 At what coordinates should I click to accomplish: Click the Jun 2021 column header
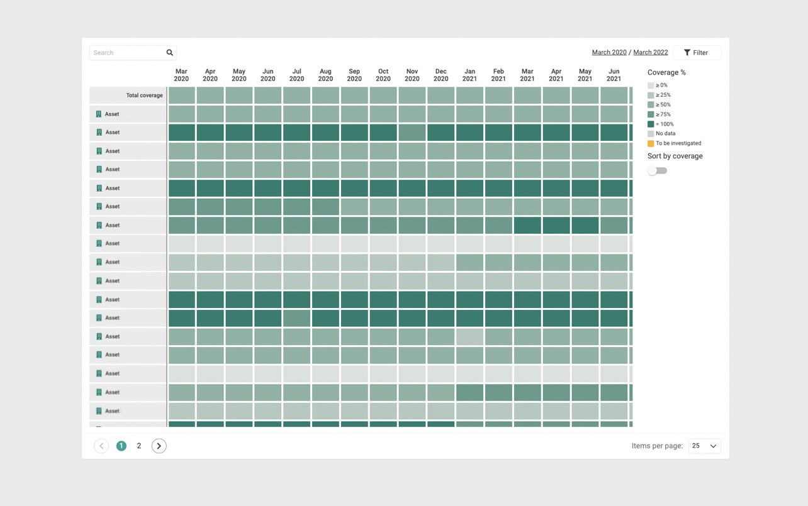tap(614, 75)
